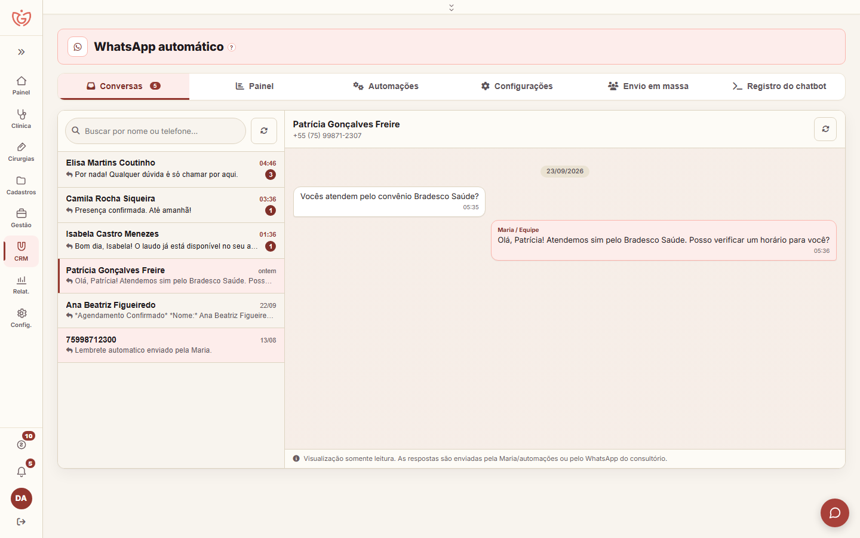Open the DA user avatar
Screen dimensions: 860x538
pos(21,499)
